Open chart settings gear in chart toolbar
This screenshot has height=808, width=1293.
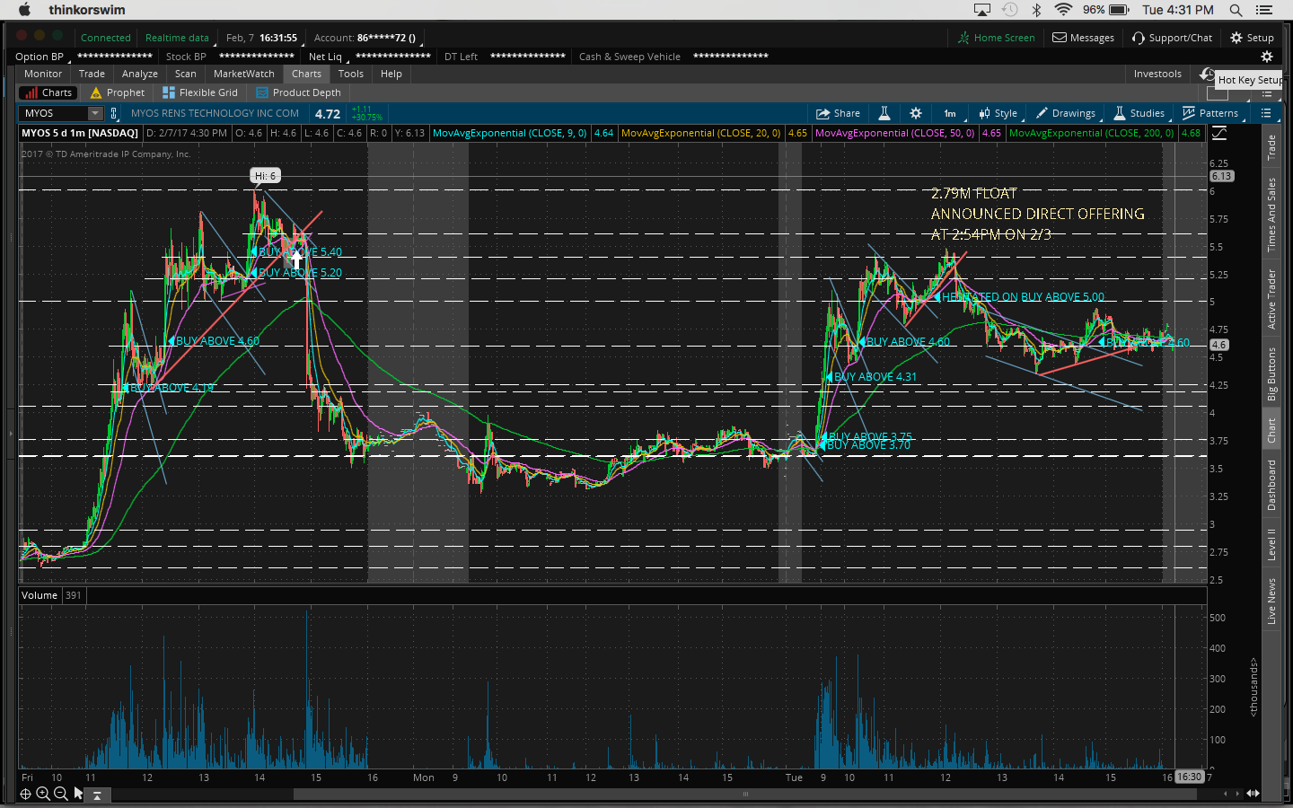(916, 113)
